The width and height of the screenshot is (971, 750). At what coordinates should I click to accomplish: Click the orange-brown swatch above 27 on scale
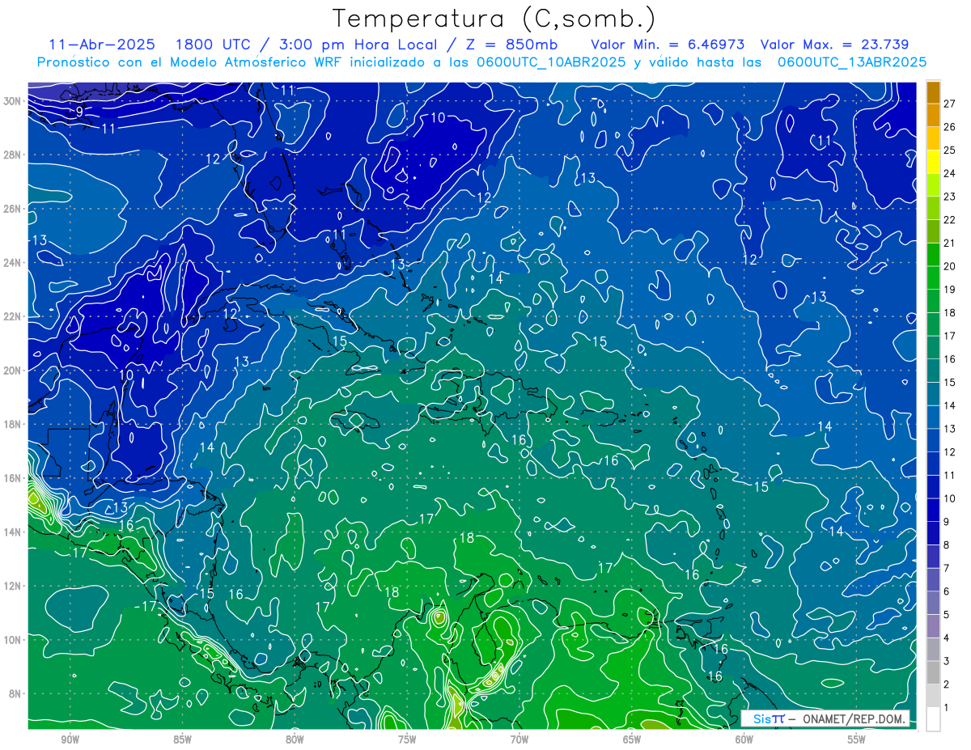click(933, 91)
